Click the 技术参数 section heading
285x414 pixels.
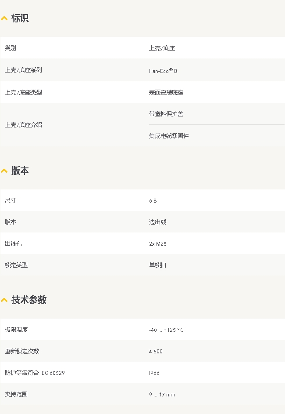(29, 300)
